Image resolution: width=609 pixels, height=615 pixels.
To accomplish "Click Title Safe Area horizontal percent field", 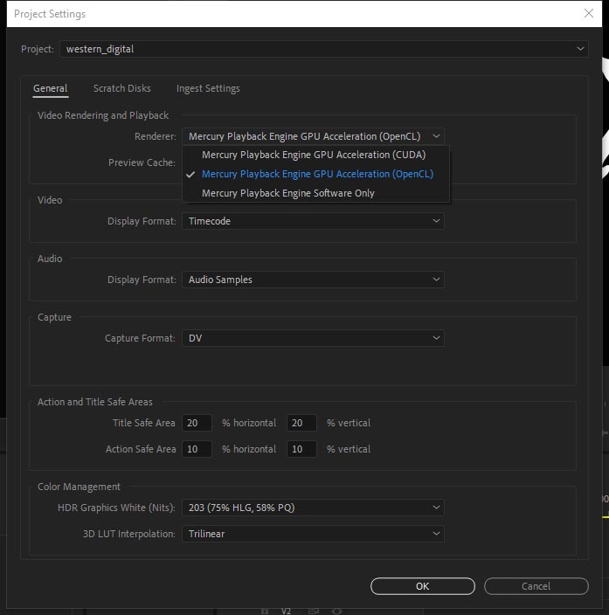I will point(197,423).
